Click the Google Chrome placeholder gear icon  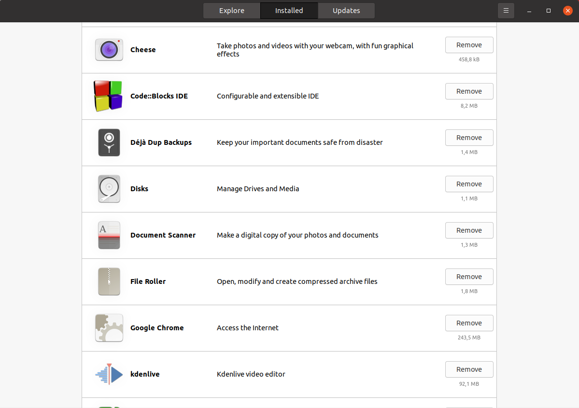pyautogui.click(x=109, y=328)
